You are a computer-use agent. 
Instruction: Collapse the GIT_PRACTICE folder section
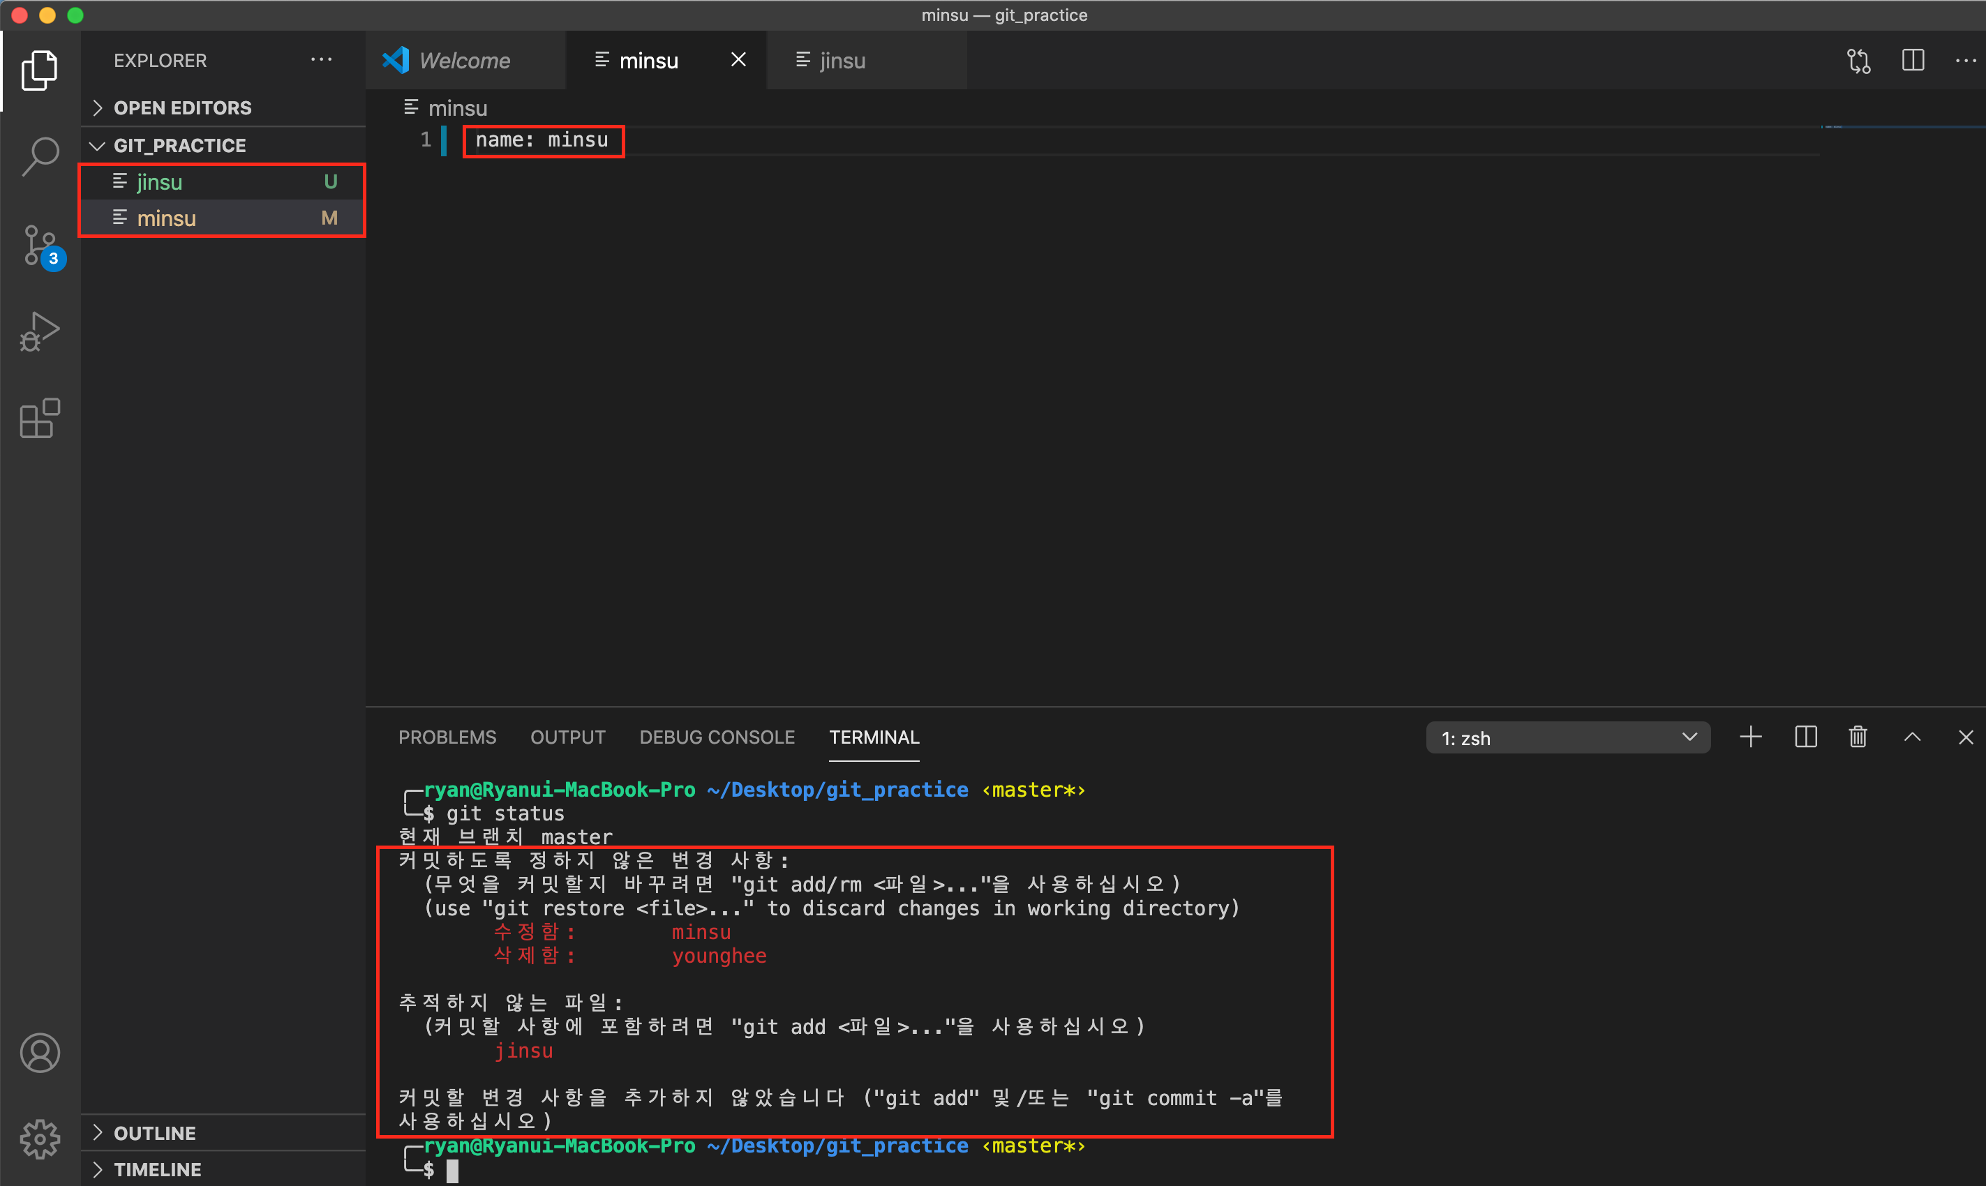coord(179,145)
